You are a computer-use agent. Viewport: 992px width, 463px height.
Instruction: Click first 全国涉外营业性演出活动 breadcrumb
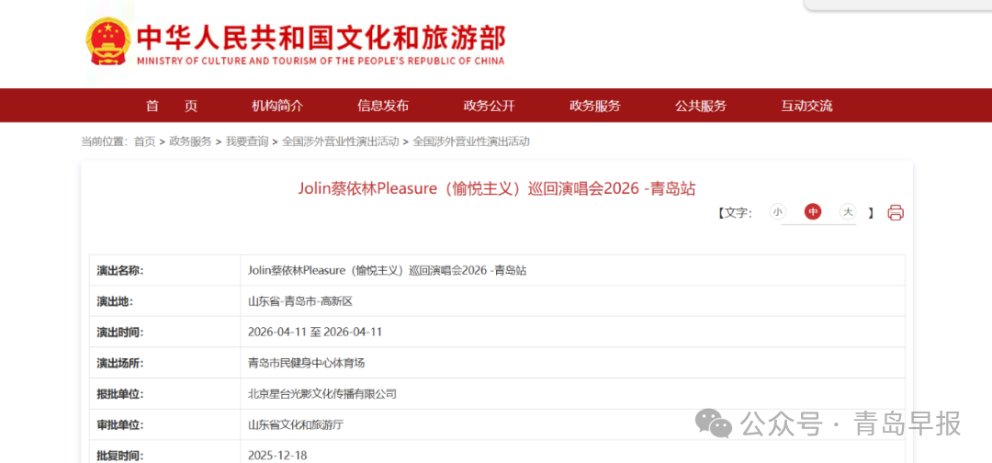click(x=341, y=141)
